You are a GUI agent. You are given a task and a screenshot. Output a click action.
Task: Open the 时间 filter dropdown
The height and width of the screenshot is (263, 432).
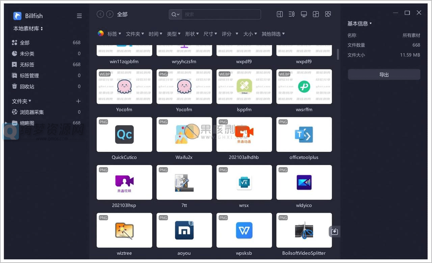(x=155, y=34)
